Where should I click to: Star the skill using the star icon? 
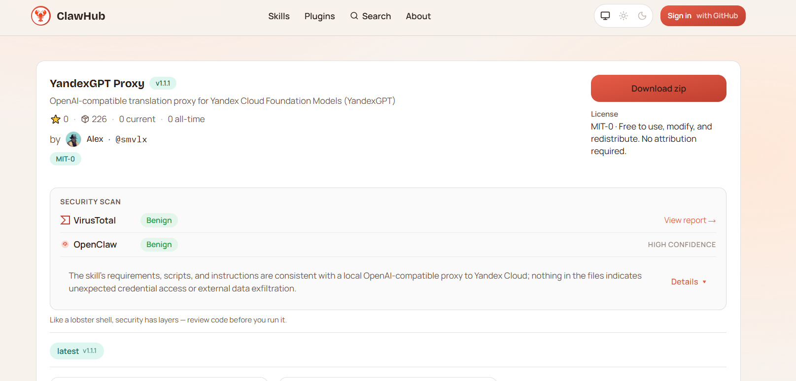pyautogui.click(x=56, y=119)
